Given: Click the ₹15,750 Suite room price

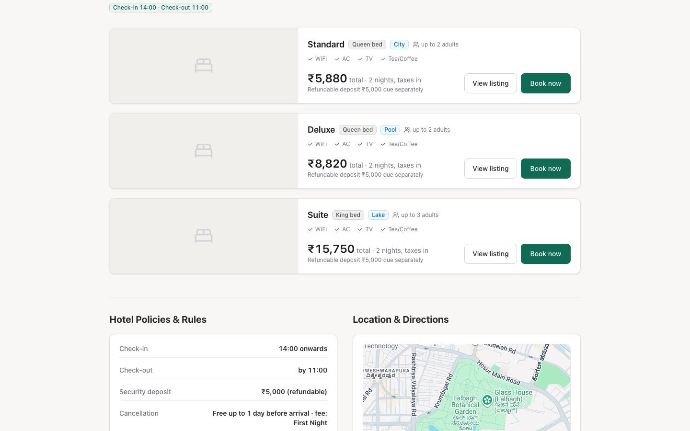Looking at the screenshot, I should (x=331, y=249).
